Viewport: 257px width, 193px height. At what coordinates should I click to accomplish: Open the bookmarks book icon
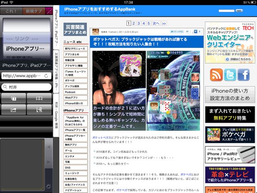click(x=39, y=99)
